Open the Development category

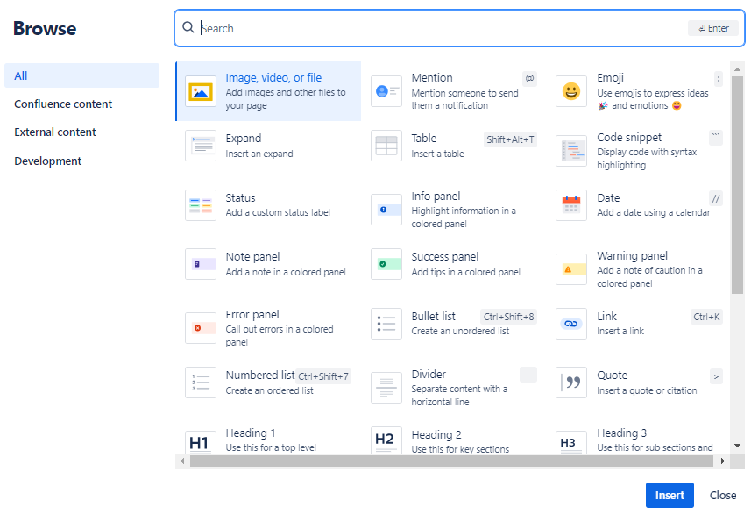[48, 161]
